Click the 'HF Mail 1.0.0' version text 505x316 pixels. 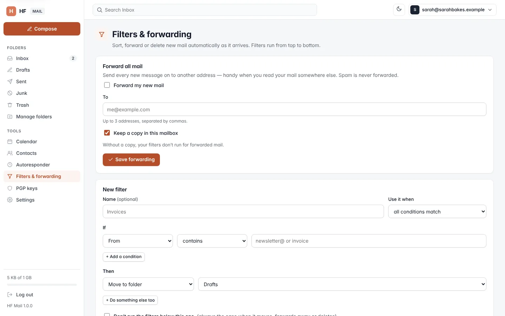pos(20,306)
